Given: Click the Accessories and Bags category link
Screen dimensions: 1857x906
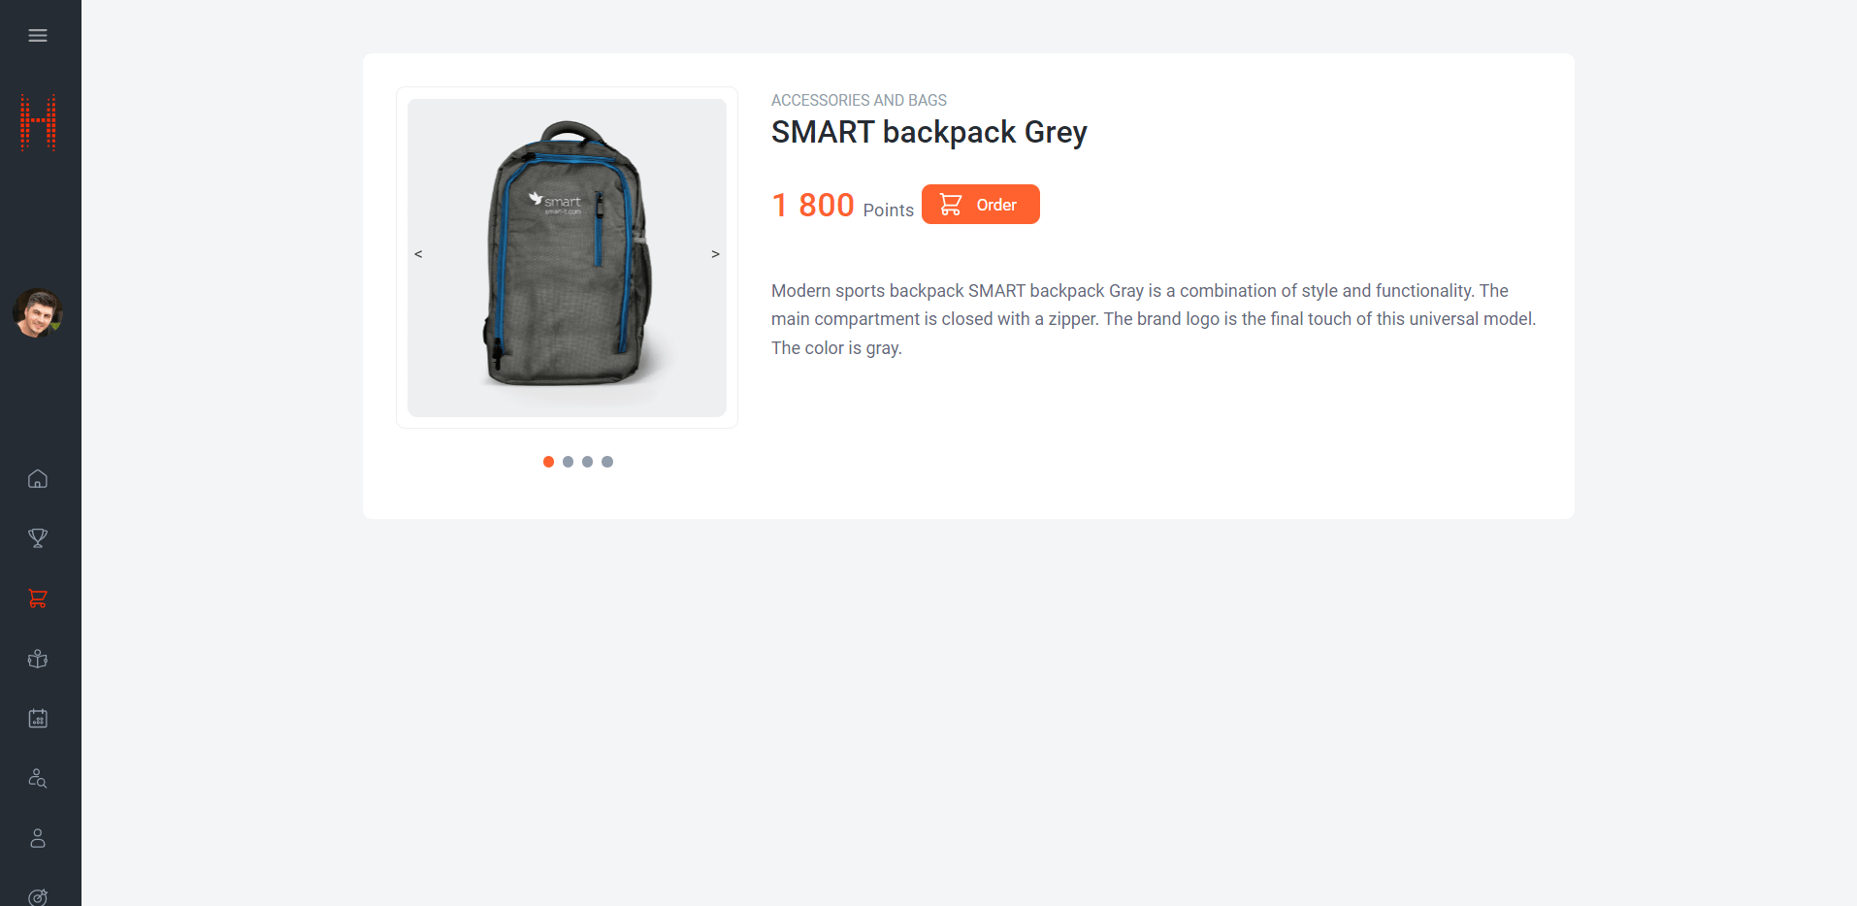Looking at the screenshot, I should click(859, 100).
